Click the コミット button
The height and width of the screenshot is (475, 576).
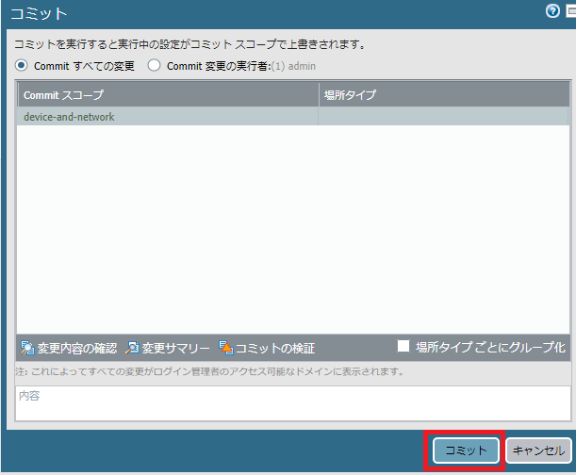(466, 450)
